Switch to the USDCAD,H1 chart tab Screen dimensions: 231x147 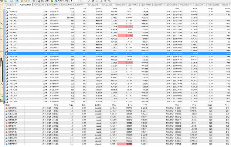point(200,5)
